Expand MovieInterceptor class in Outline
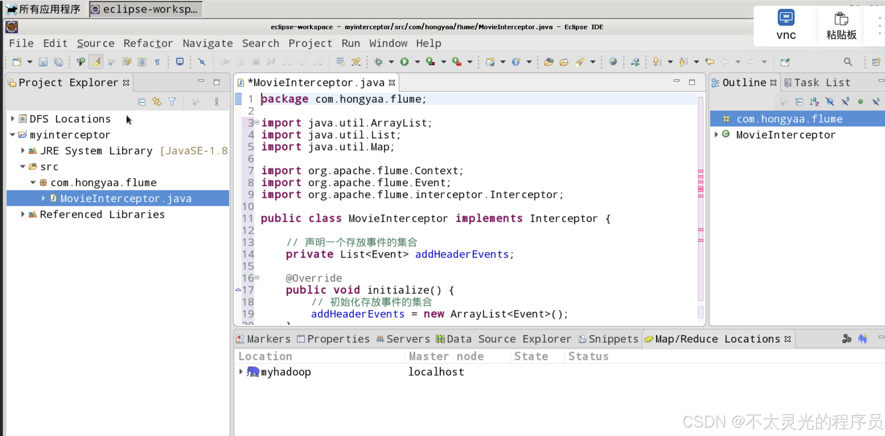The height and width of the screenshot is (436, 885). pos(716,135)
